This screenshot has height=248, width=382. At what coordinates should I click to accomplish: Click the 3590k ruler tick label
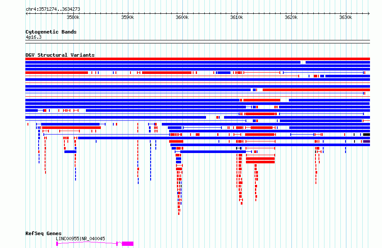click(127, 18)
